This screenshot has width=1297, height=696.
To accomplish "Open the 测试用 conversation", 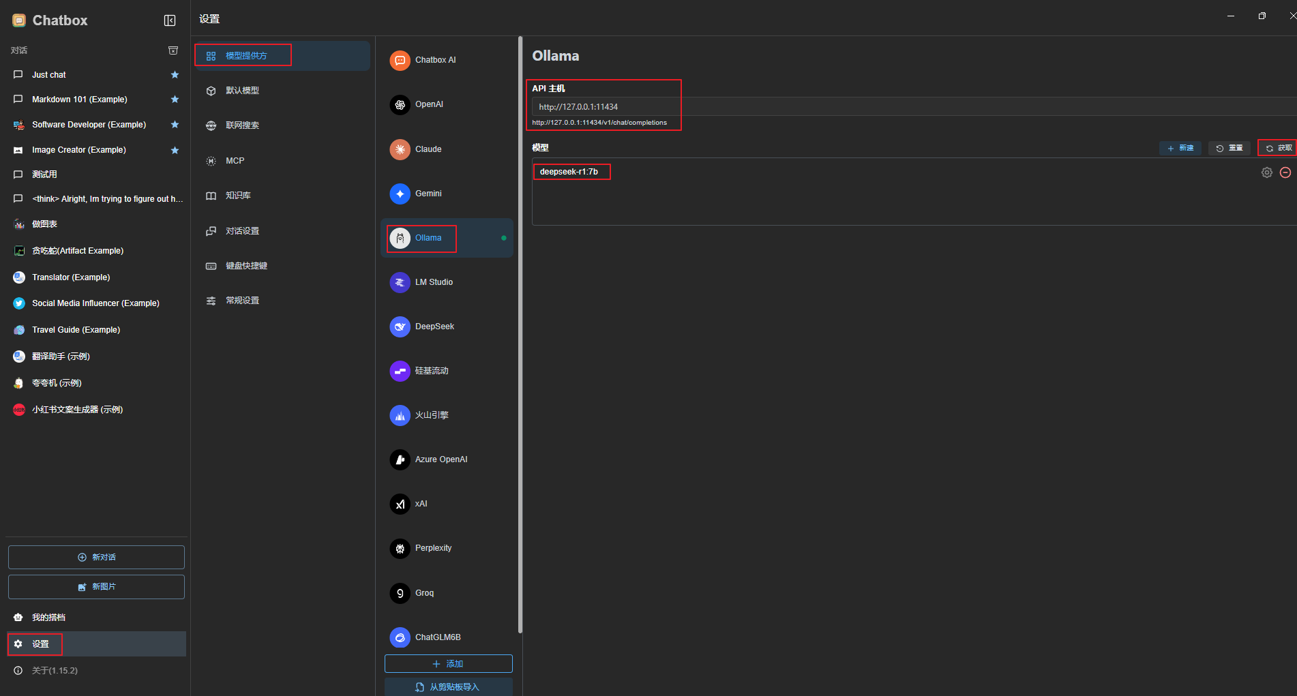I will pos(96,175).
